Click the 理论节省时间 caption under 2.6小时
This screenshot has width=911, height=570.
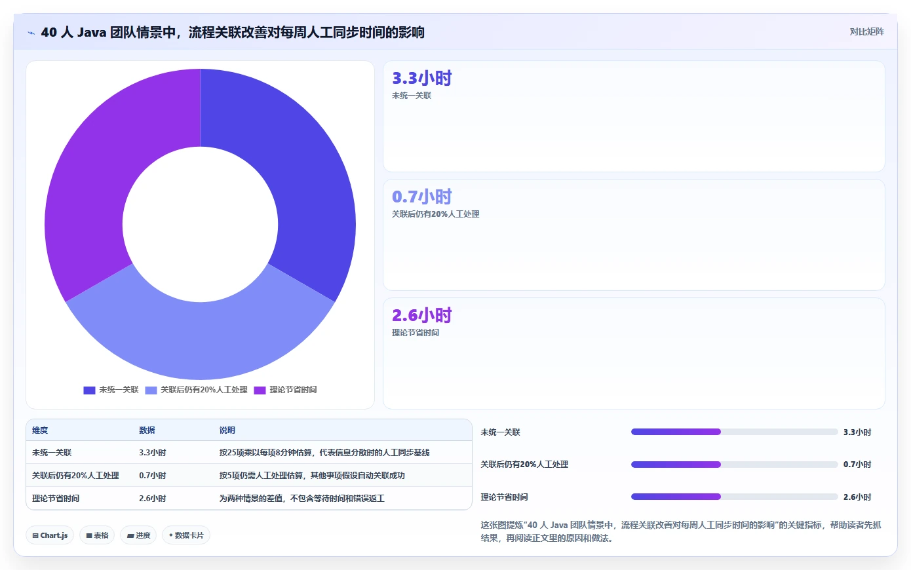(416, 333)
